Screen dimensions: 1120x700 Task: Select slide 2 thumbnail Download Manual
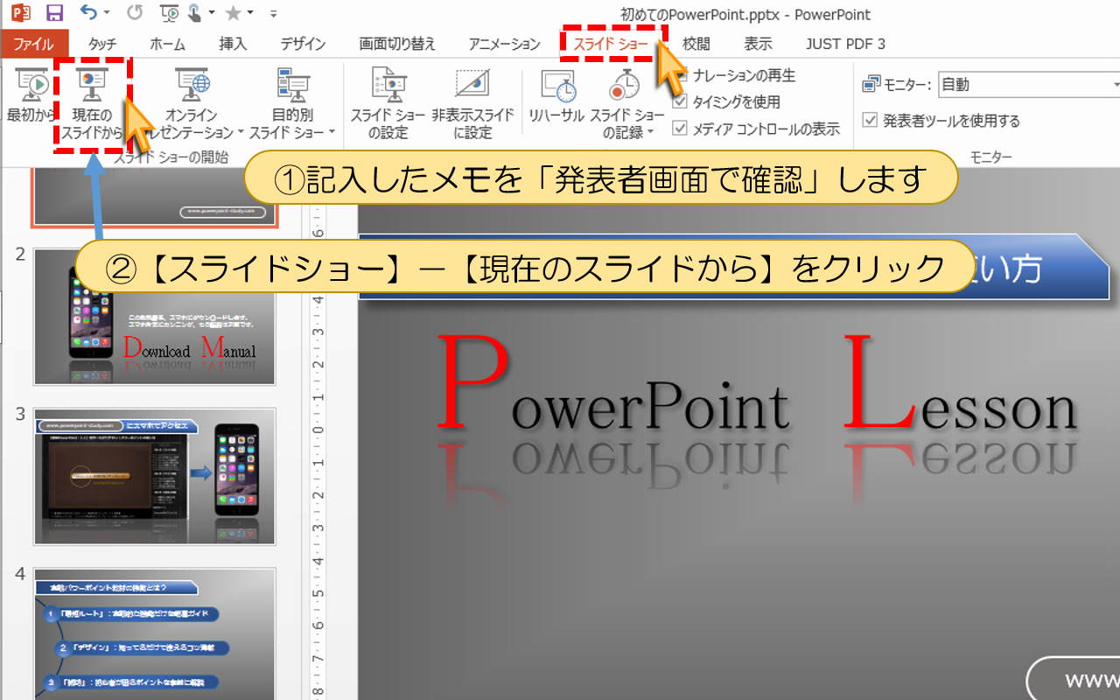(x=155, y=317)
